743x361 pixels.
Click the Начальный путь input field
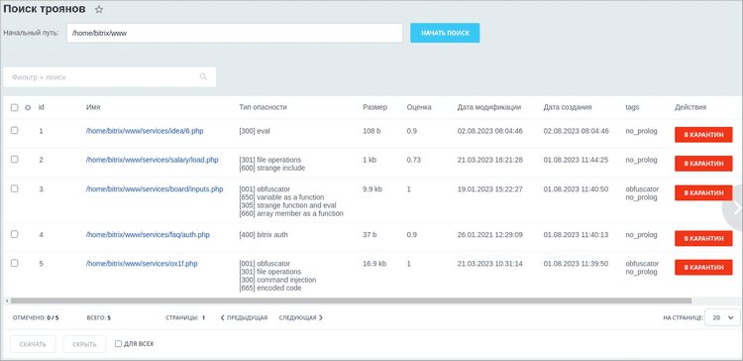point(235,33)
